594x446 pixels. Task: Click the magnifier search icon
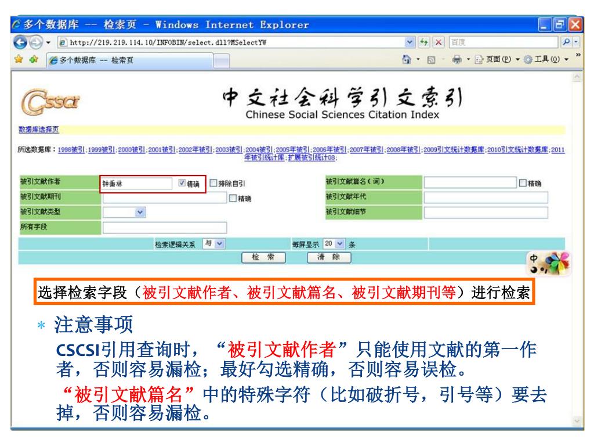coord(566,42)
